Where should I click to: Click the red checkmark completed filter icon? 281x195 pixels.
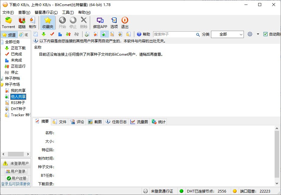pyautogui.click(x=52, y=34)
